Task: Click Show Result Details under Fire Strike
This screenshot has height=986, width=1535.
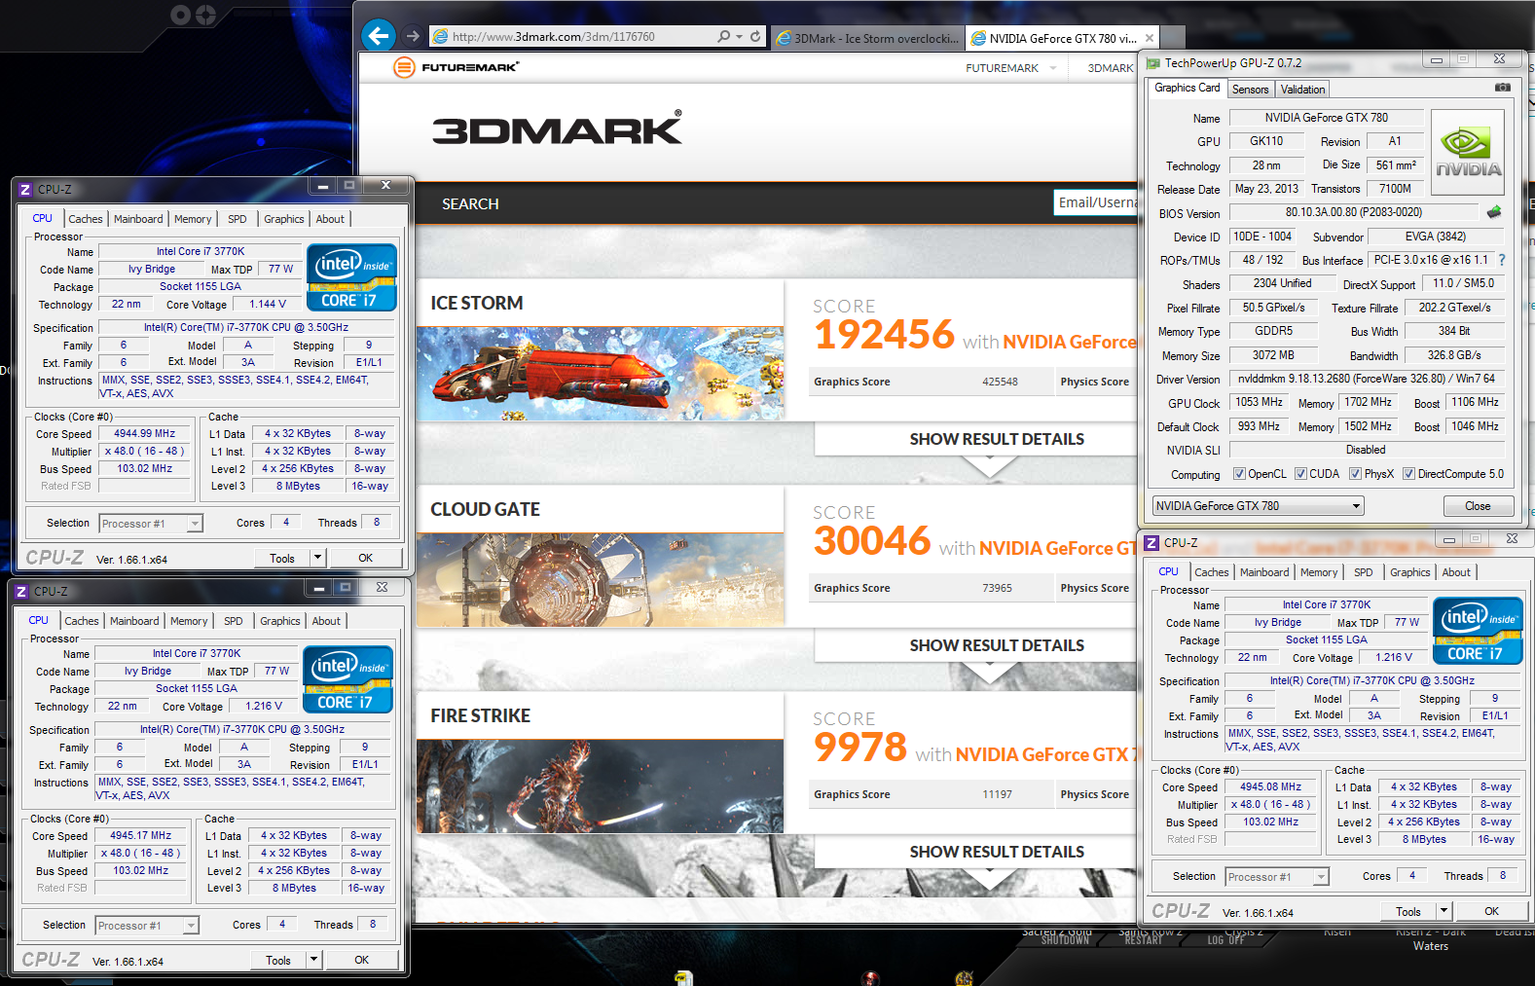Action: (997, 852)
